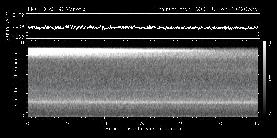Click the 1999 zenith count tick label
Screen dimensions: 277x138
coord(18,37)
